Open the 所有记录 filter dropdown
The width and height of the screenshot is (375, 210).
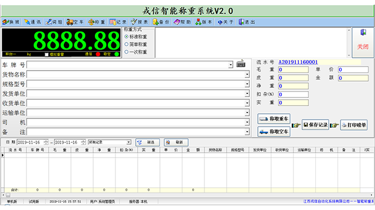[129, 142]
